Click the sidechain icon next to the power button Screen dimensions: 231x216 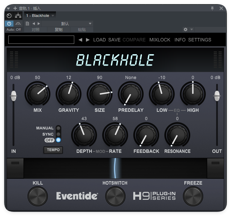pyautogui.click(x=18, y=24)
